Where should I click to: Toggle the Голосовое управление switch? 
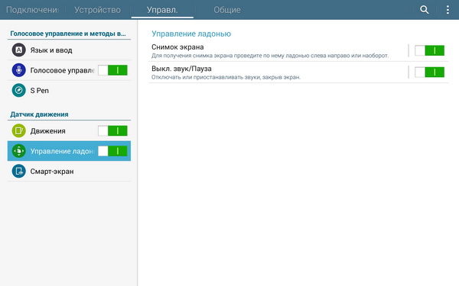(112, 70)
